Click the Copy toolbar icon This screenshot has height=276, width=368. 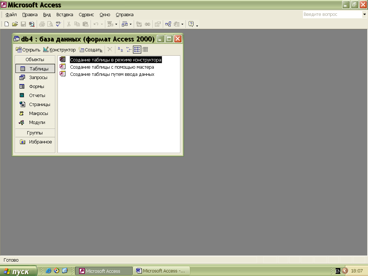click(77, 24)
